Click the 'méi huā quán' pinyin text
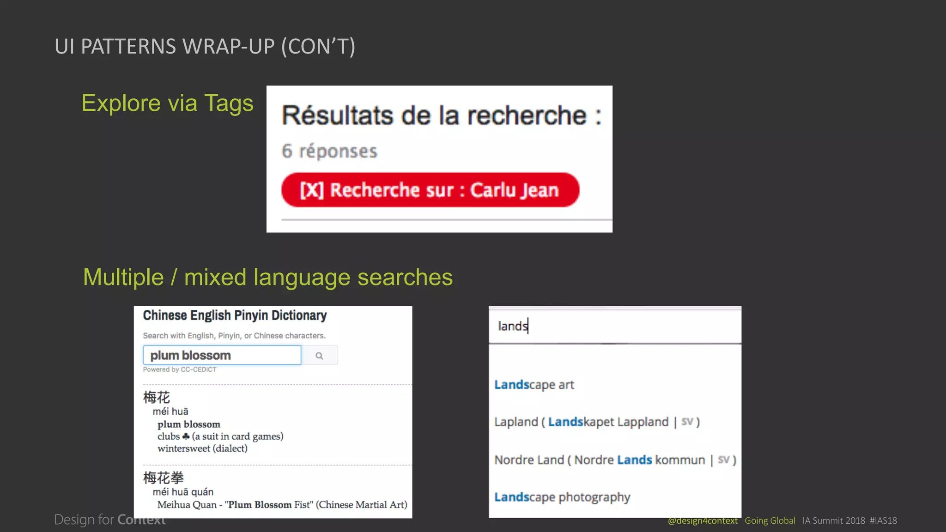This screenshot has height=532, width=946. (x=183, y=492)
